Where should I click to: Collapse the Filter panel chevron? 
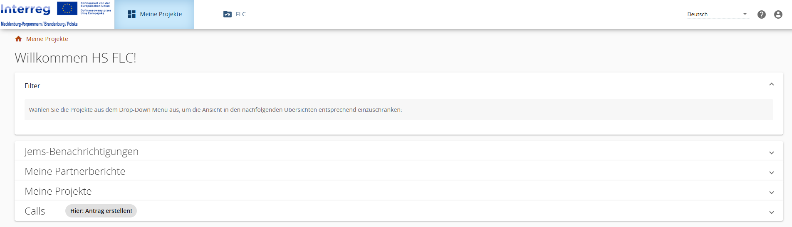771,85
